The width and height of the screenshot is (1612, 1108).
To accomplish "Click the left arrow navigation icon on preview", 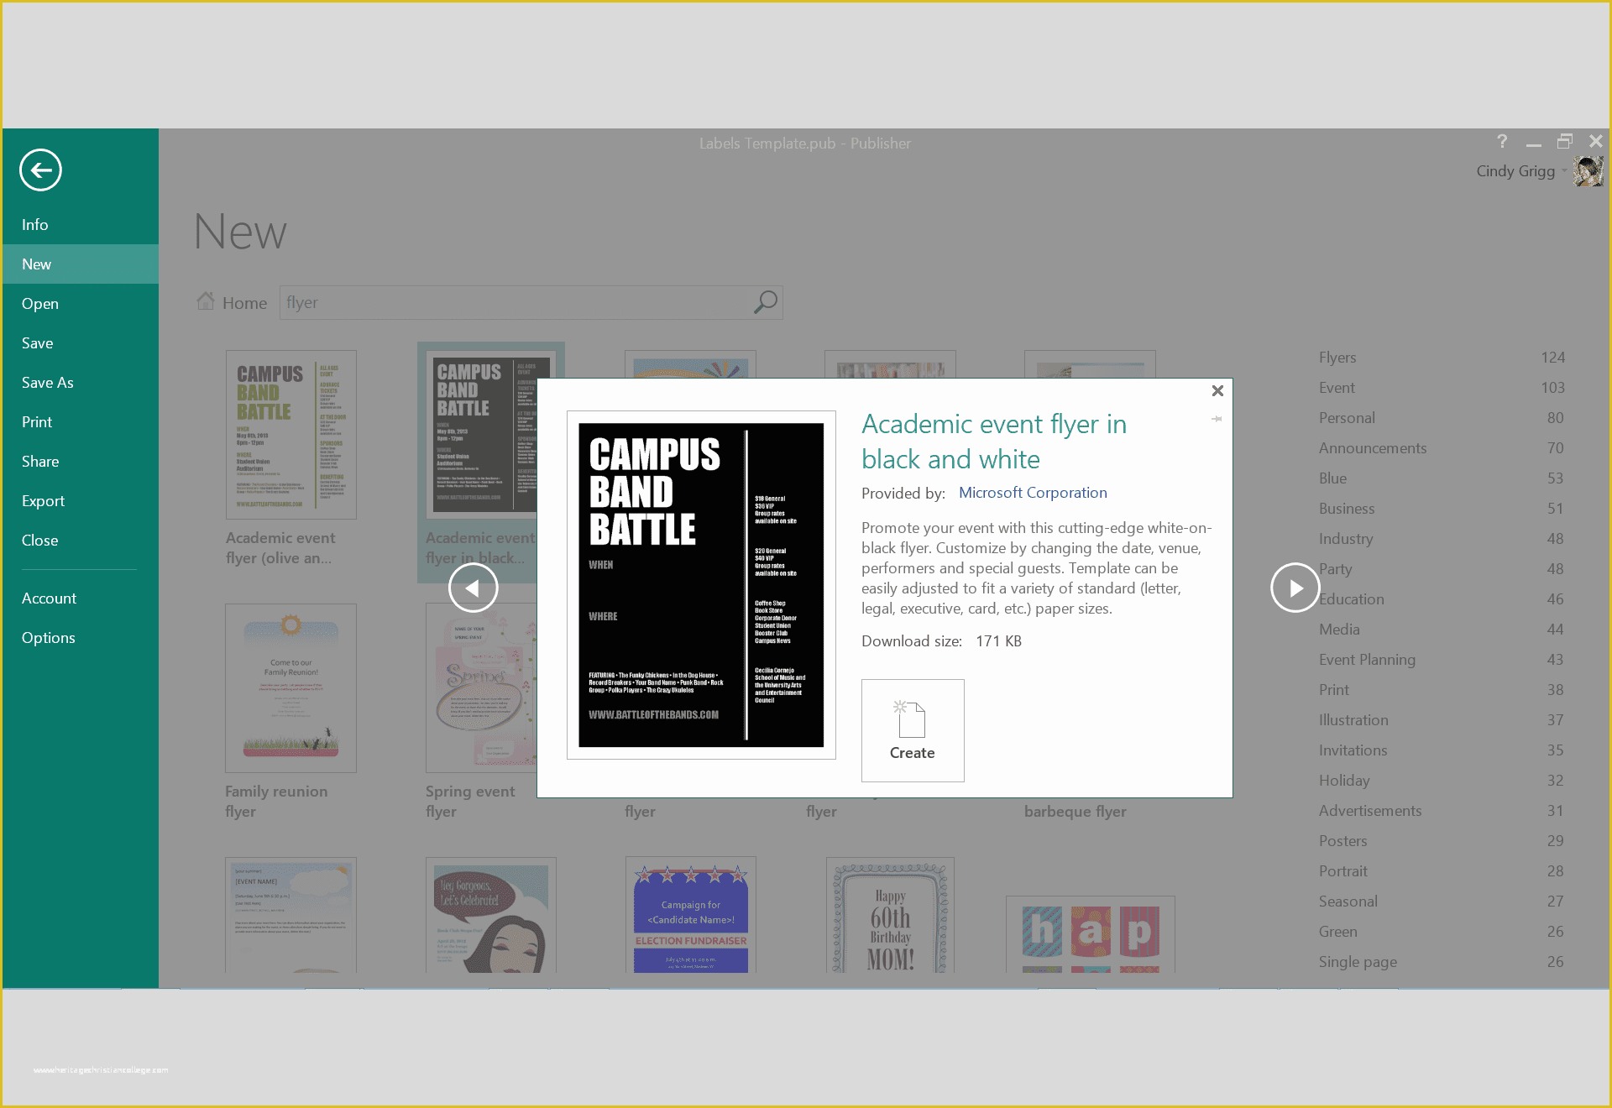I will (x=472, y=588).
